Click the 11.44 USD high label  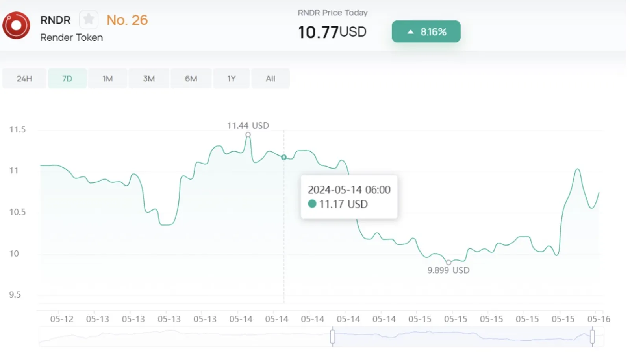click(248, 125)
